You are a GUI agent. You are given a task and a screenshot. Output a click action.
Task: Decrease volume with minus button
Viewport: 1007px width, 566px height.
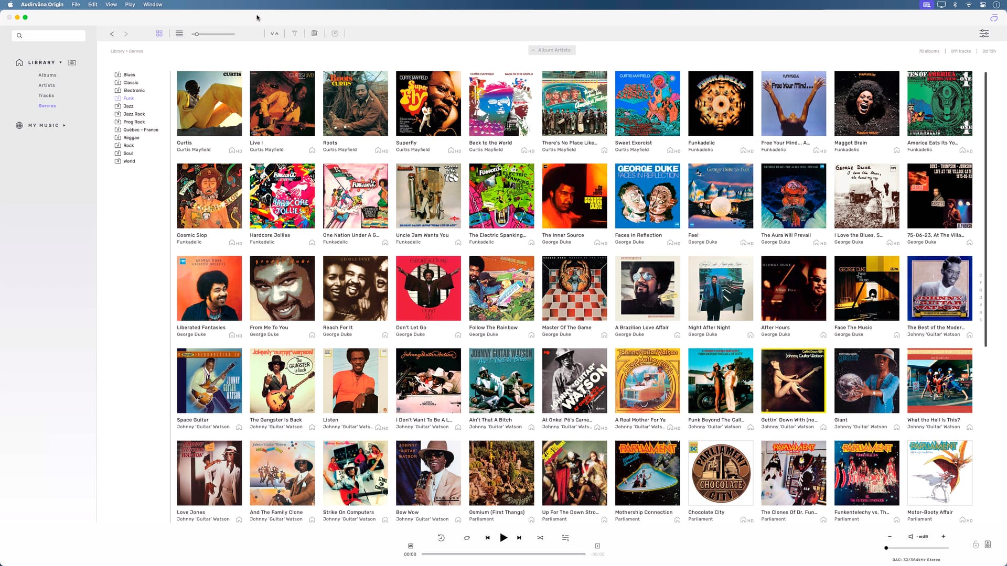click(890, 537)
